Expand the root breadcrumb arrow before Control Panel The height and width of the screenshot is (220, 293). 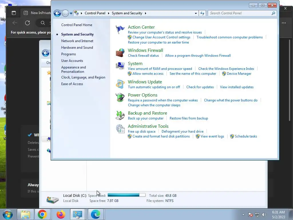coord(82,13)
